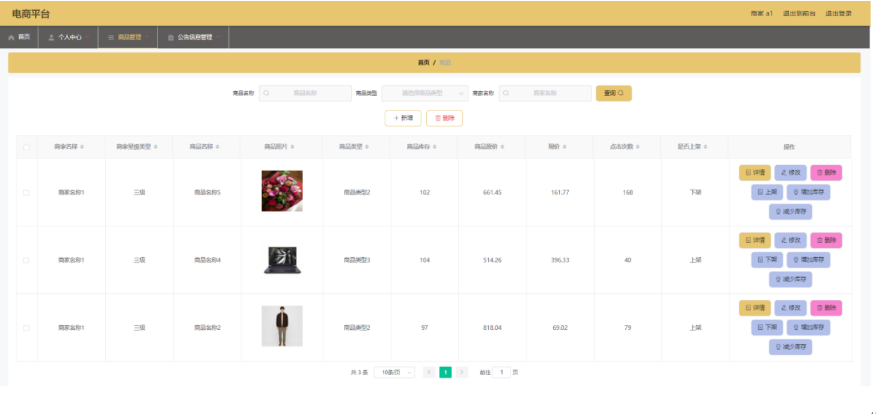Click the top 删除 batch delete button

click(x=444, y=118)
